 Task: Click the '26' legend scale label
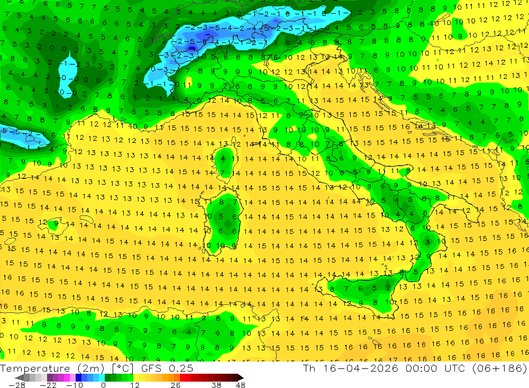click(176, 385)
